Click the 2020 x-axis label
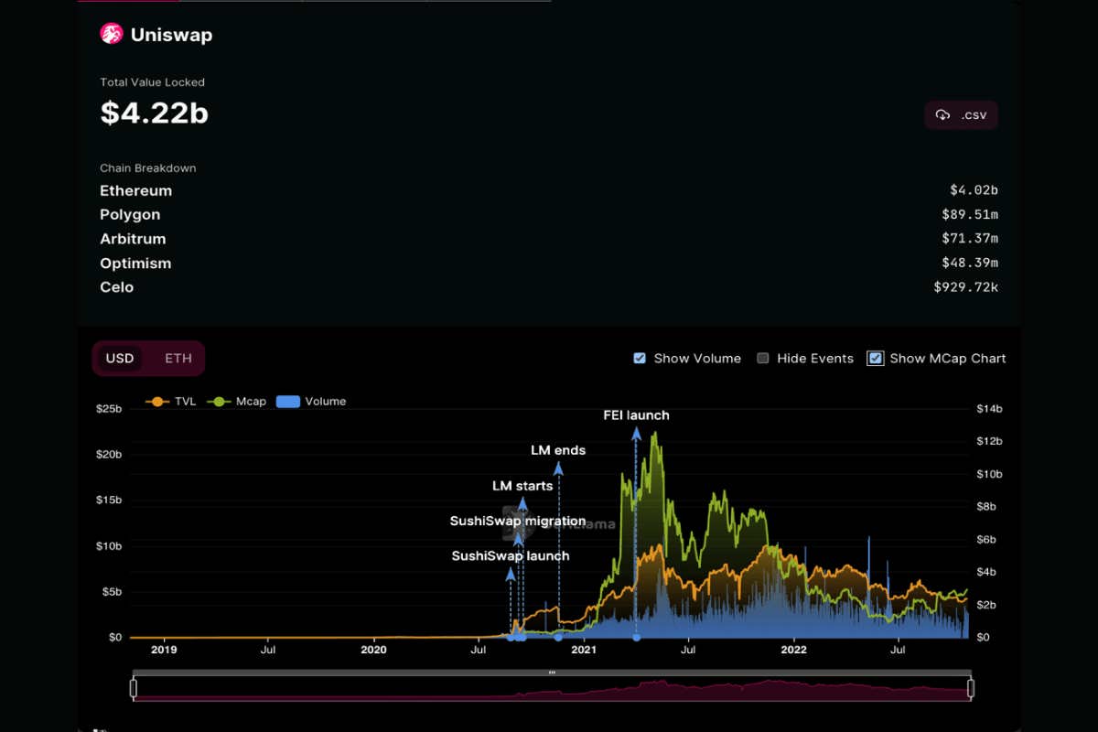The width and height of the screenshot is (1098, 732). (x=373, y=650)
